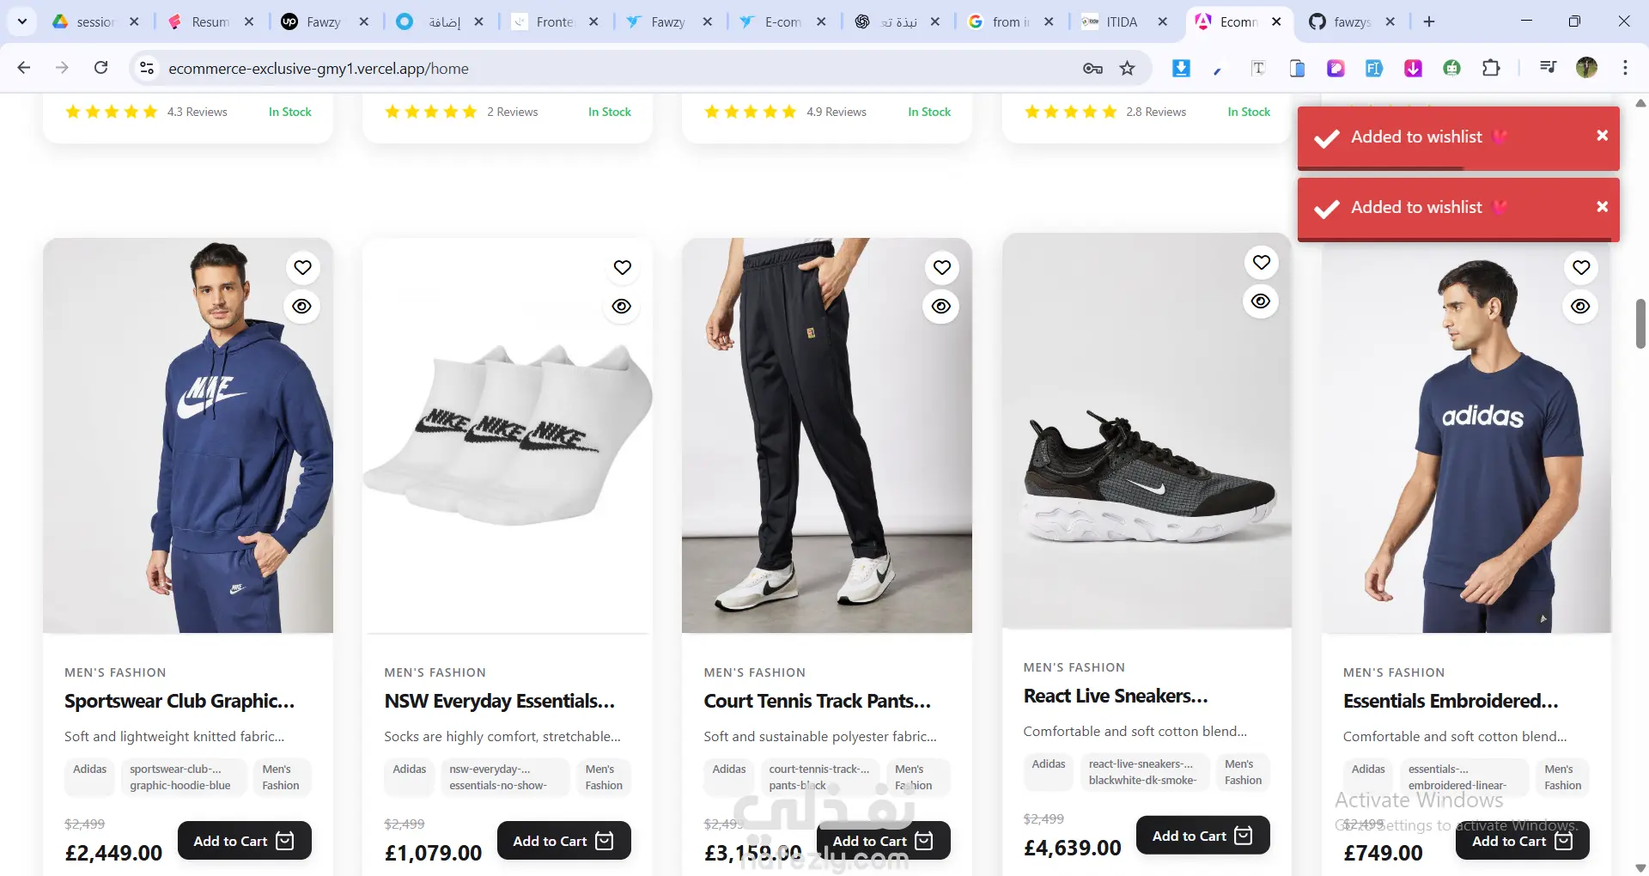Open the browser extensions puzzle icon
This screenshot has width=1649, height=876.
coord(1491,68)
